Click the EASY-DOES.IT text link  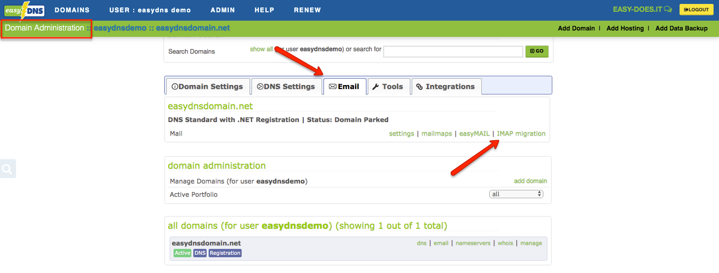coord(637,9)
